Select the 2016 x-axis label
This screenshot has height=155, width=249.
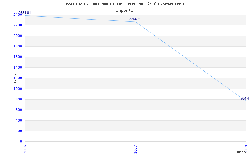click(x=25, y=149)
